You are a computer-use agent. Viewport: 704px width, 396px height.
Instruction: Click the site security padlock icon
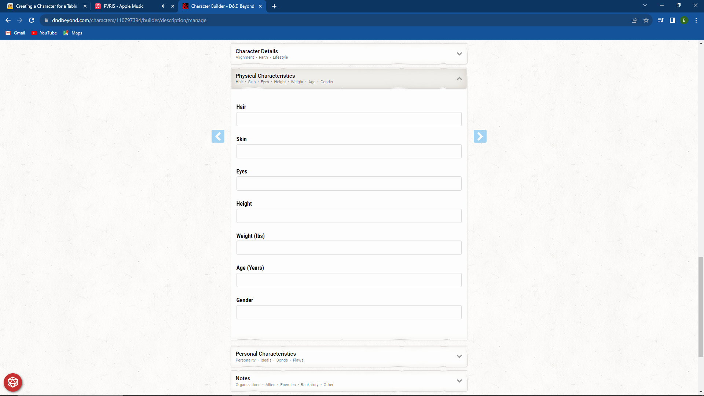pyautogui.click(x=46, y=20)
